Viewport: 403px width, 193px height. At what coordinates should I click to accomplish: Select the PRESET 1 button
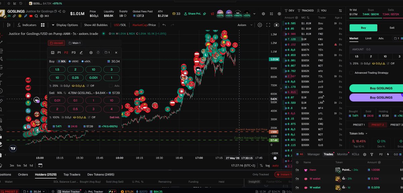click(x=359, y=125)
